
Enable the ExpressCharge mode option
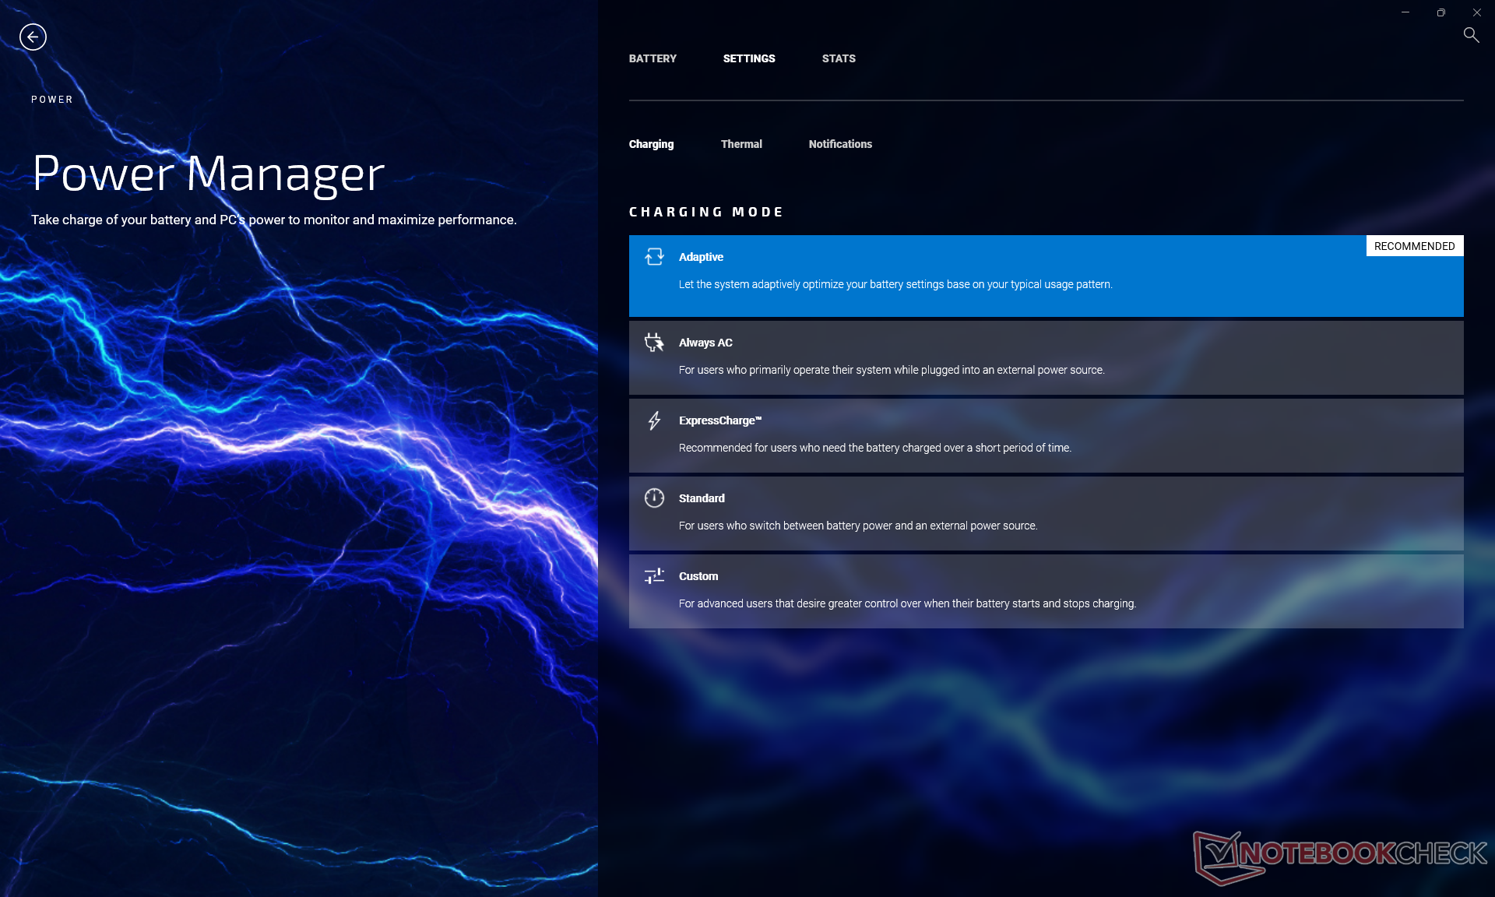pos(719,420)
